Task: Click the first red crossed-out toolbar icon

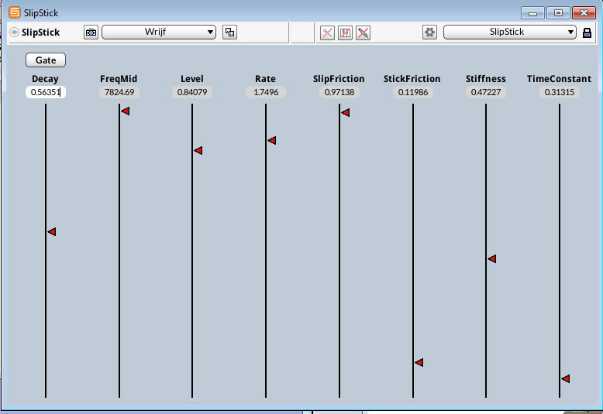Action: coord(328,33)
